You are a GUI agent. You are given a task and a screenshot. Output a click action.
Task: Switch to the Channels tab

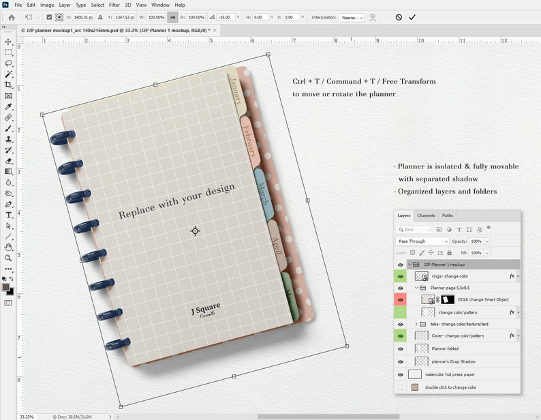(x=426, y=215)
